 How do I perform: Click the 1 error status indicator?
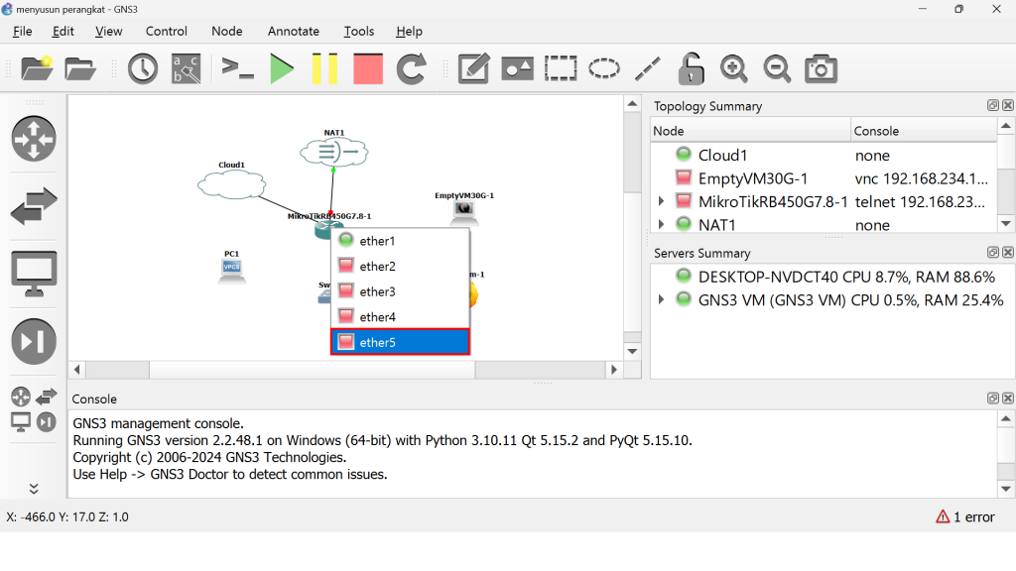tap(964, 516)
